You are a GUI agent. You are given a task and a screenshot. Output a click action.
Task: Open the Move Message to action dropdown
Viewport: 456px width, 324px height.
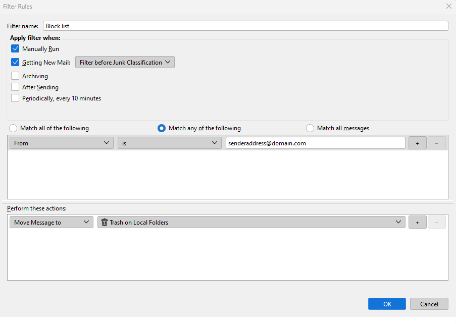coord(50,222)
